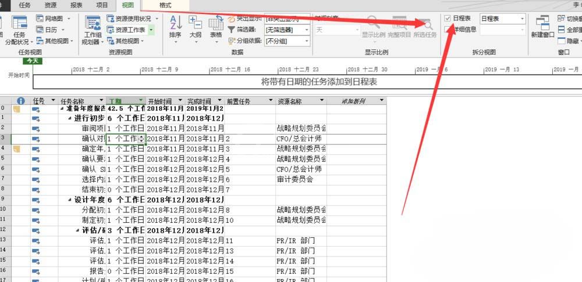Click the duration spinner in row 3
The width and height of the screenshot is (582, 282).
141,139
